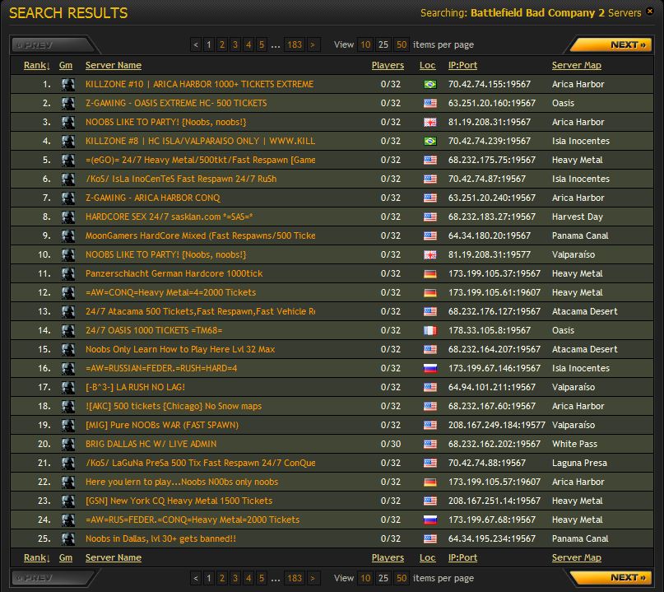Open KILLZONE #10 ARICA HARBOR server
The image size is (664, 592).
(199, 84)
